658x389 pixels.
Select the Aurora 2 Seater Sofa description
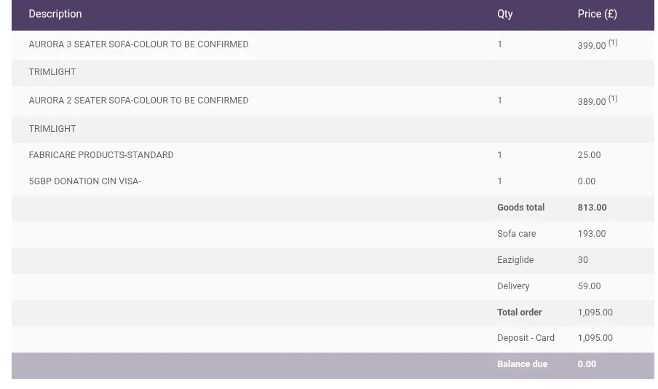[138, 101]
